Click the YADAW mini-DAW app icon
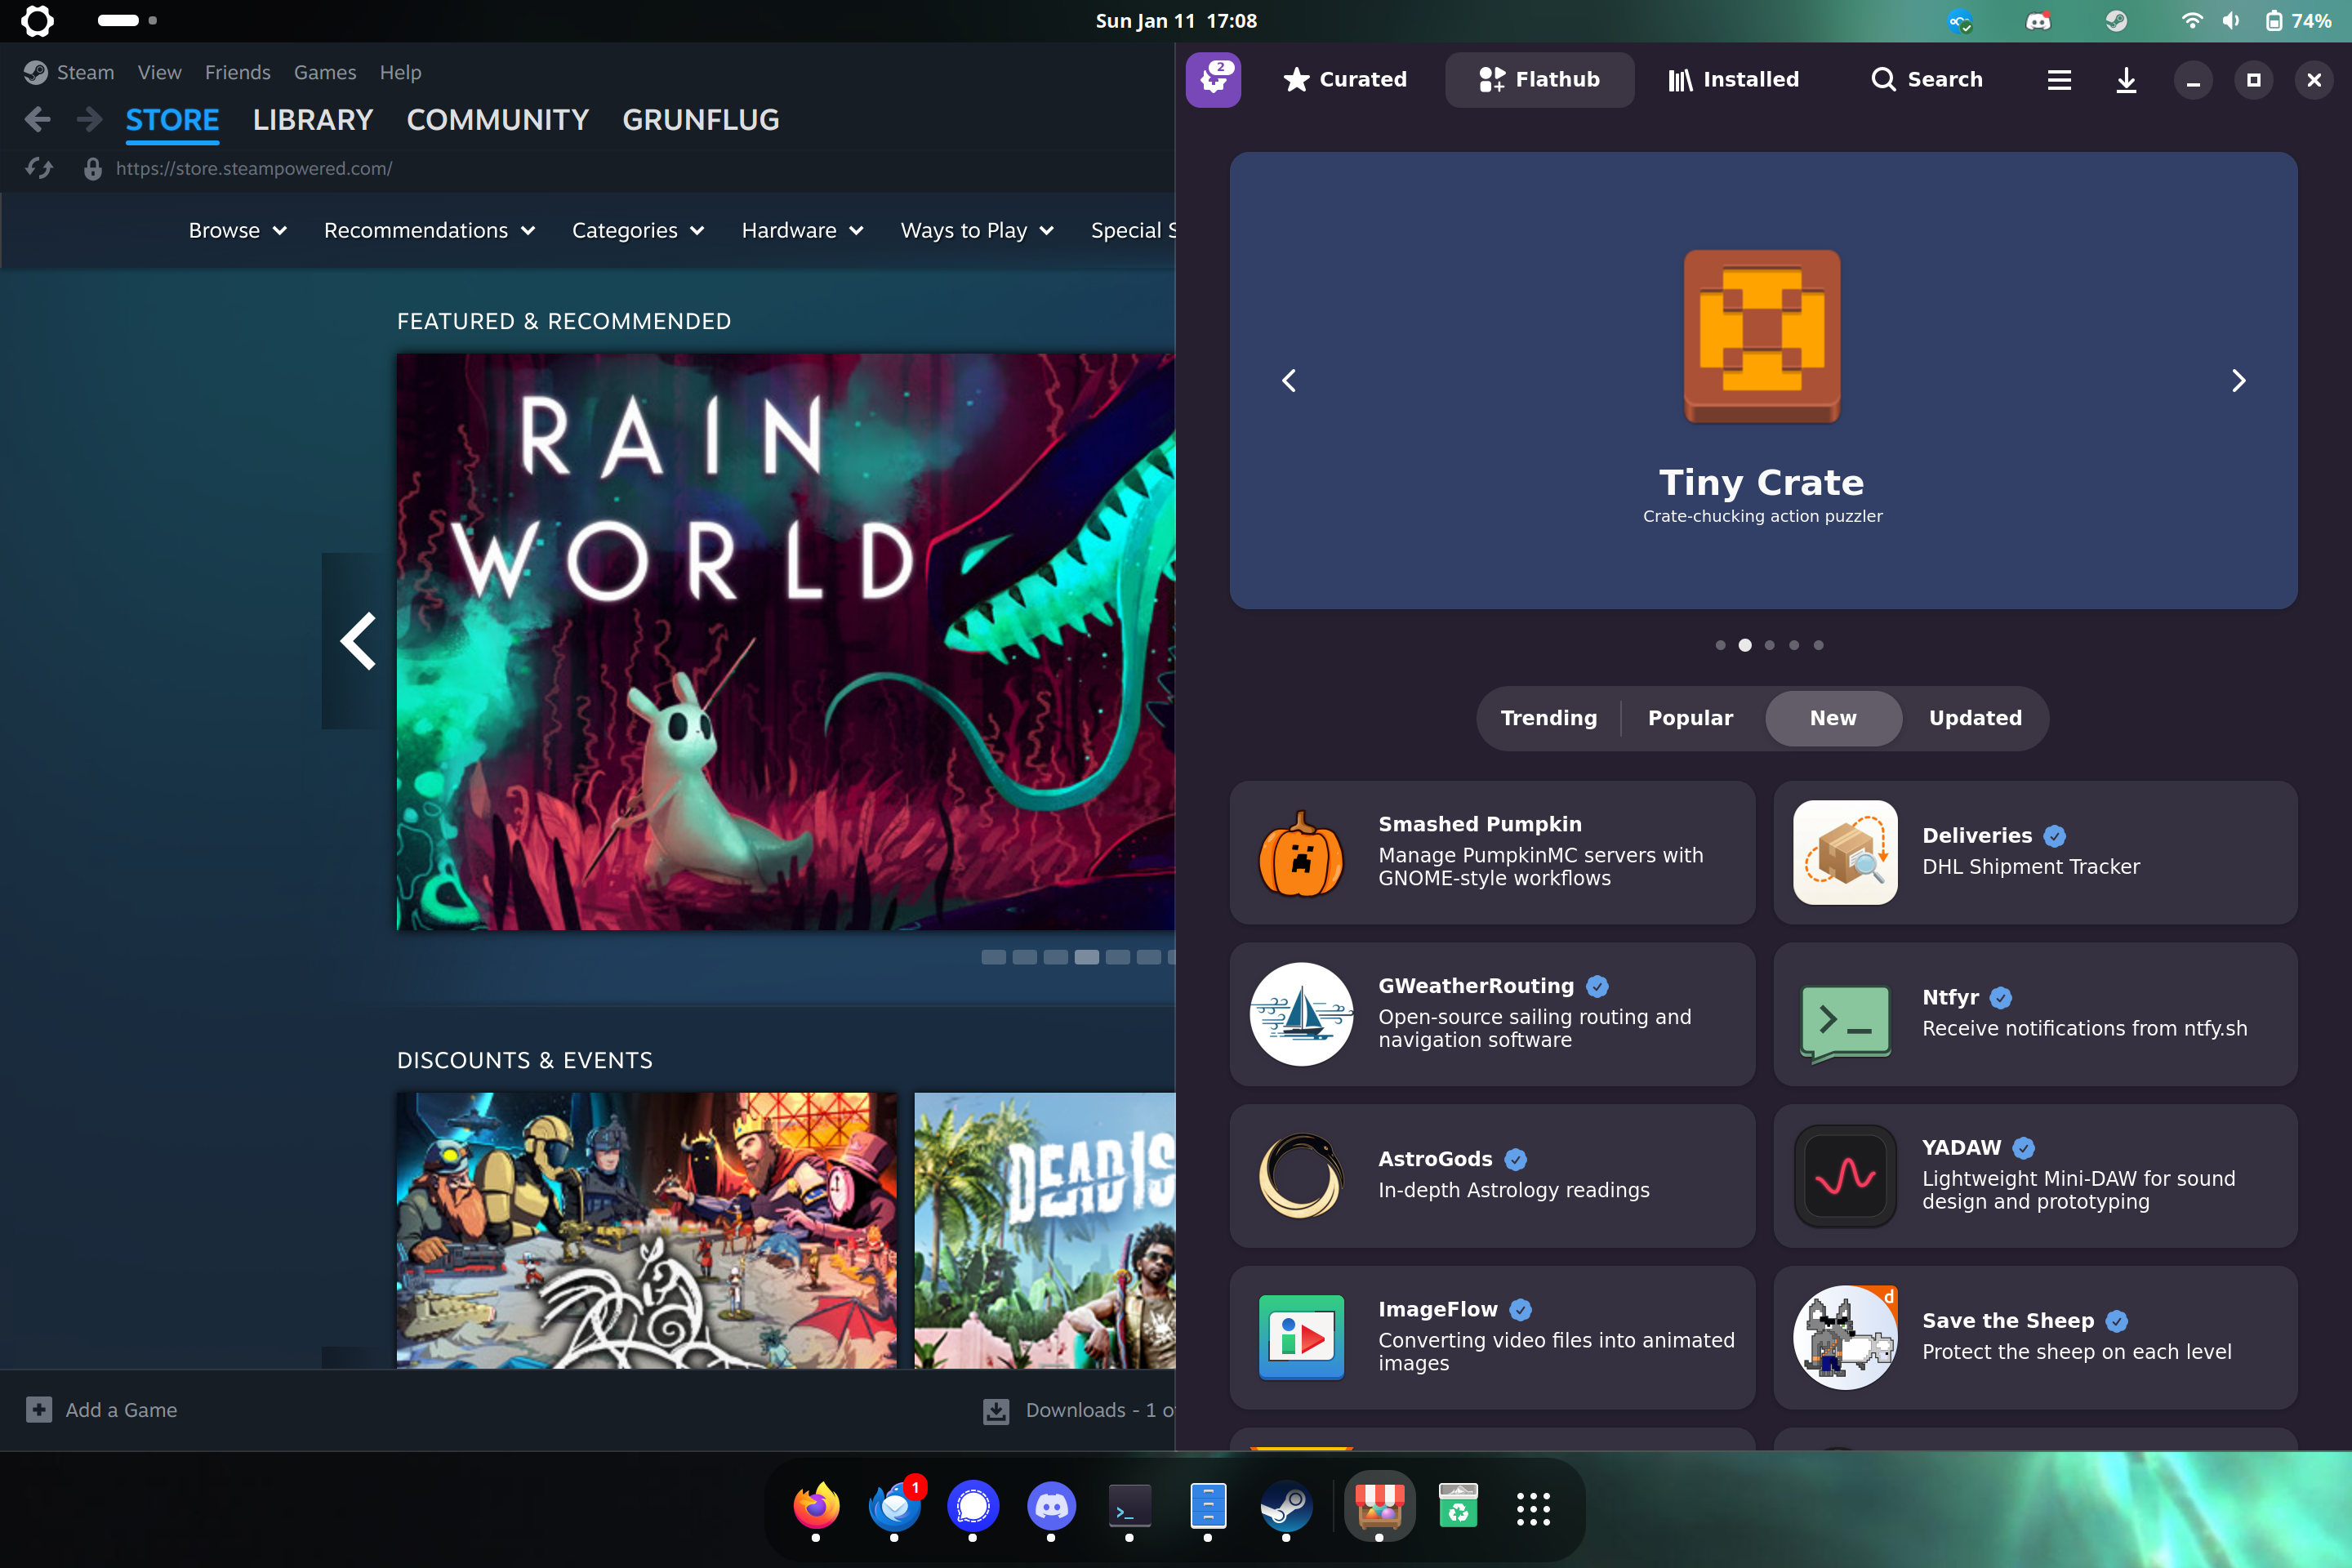Viewport: 2352px width, 1568px height. (1845, 1176)
